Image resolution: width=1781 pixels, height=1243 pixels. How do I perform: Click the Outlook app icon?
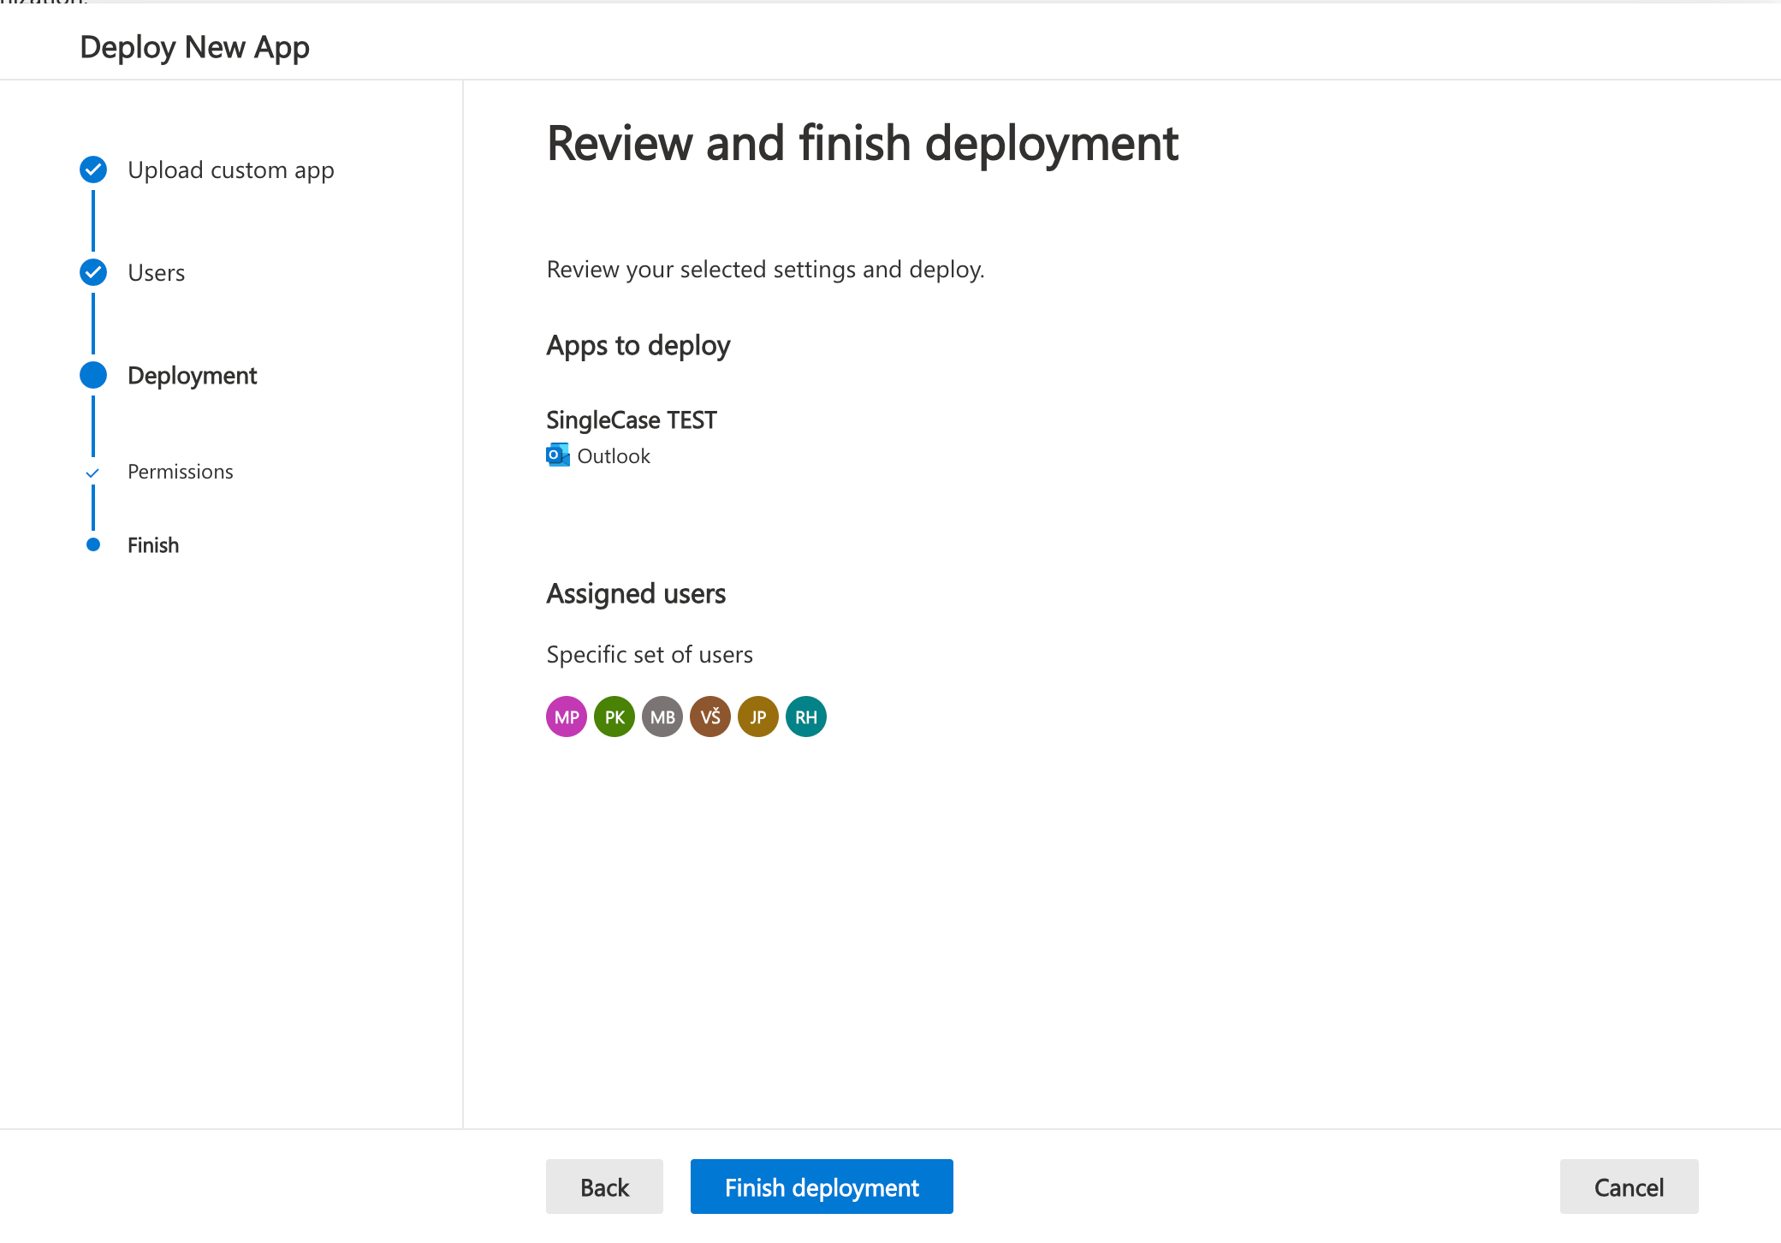(558, 455)
